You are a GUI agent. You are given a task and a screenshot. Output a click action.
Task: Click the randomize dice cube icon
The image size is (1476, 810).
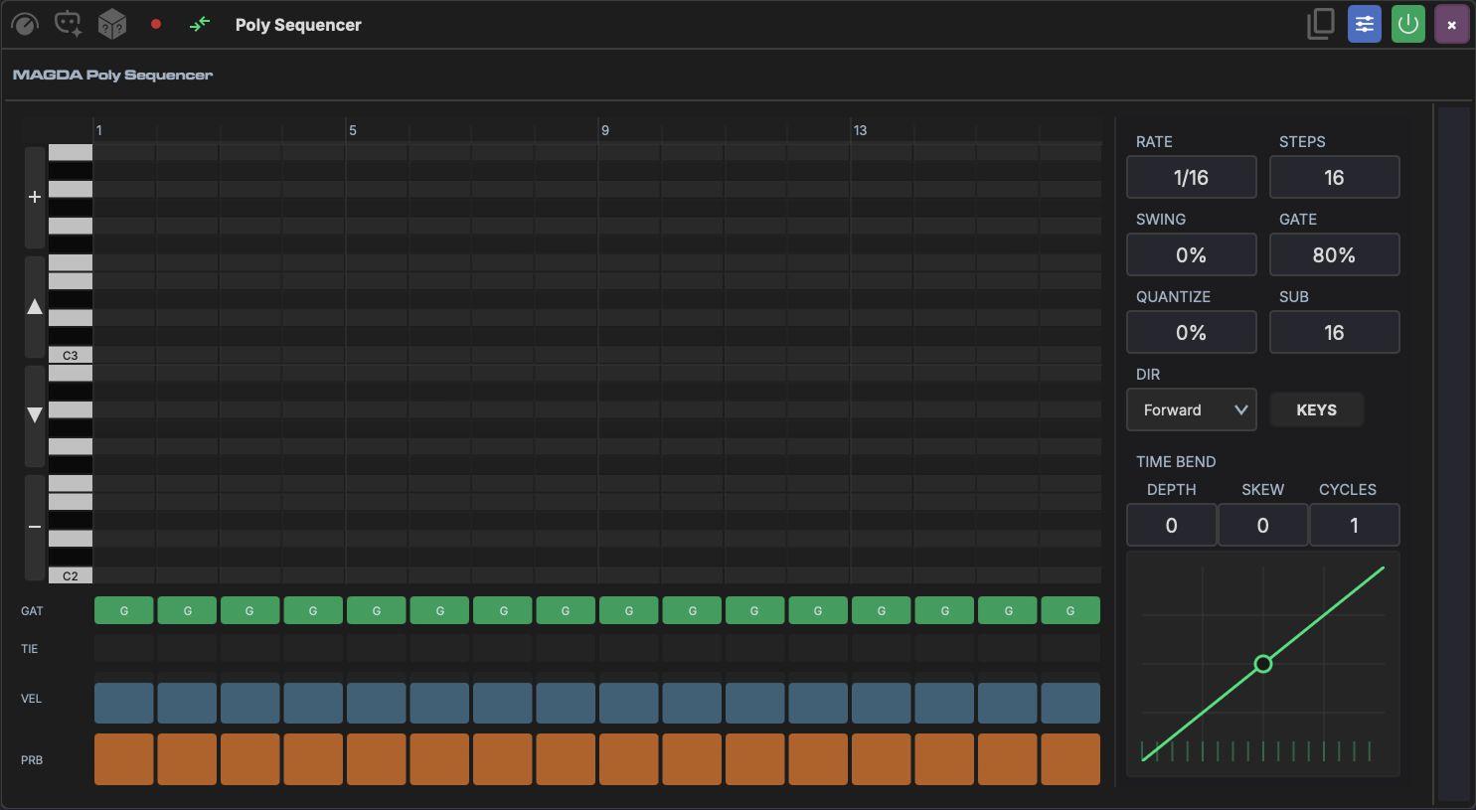tap(112, 24)
